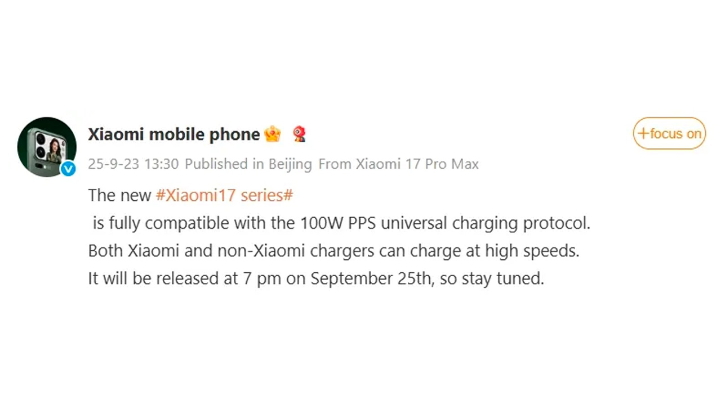This screenshot has height=405, width=721.
Task: Click the plus icon inside the focus on button
Action: tap(643, 133)
